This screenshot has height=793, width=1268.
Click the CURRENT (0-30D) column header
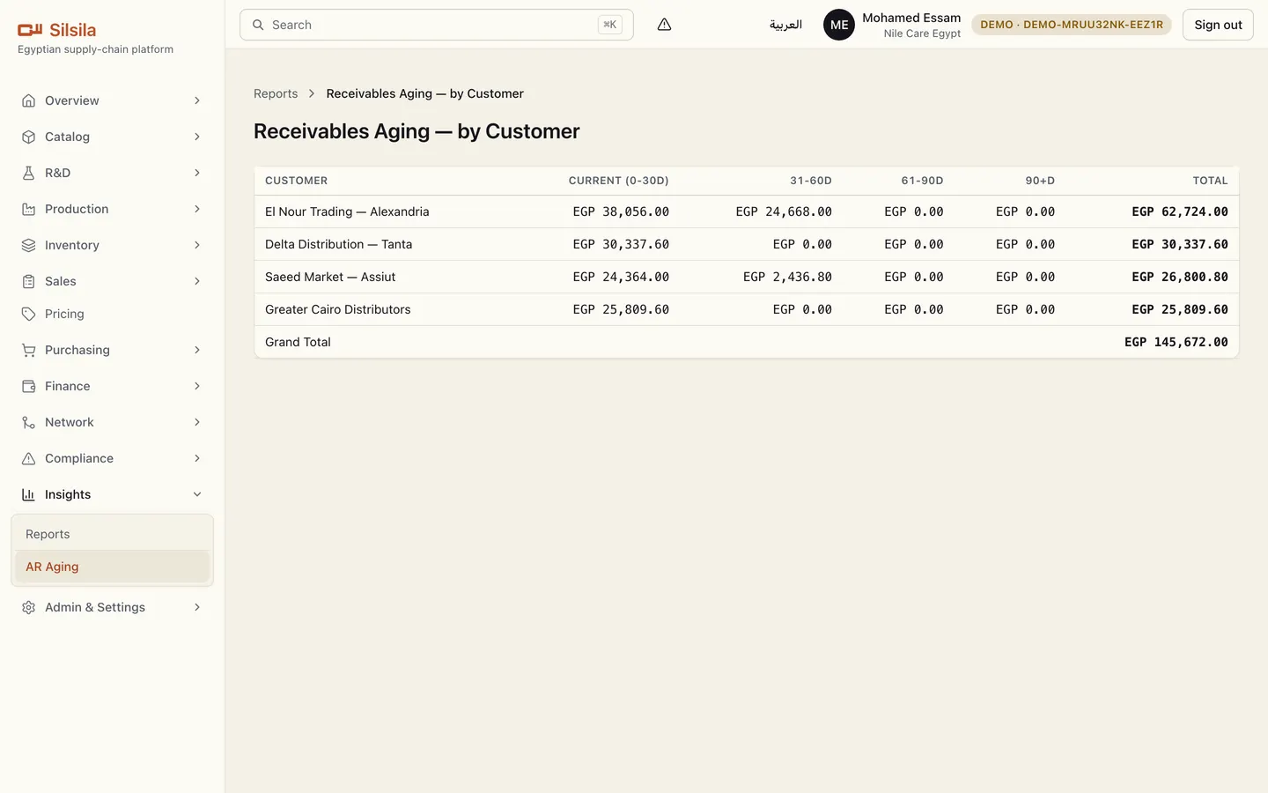pos(619,181)
